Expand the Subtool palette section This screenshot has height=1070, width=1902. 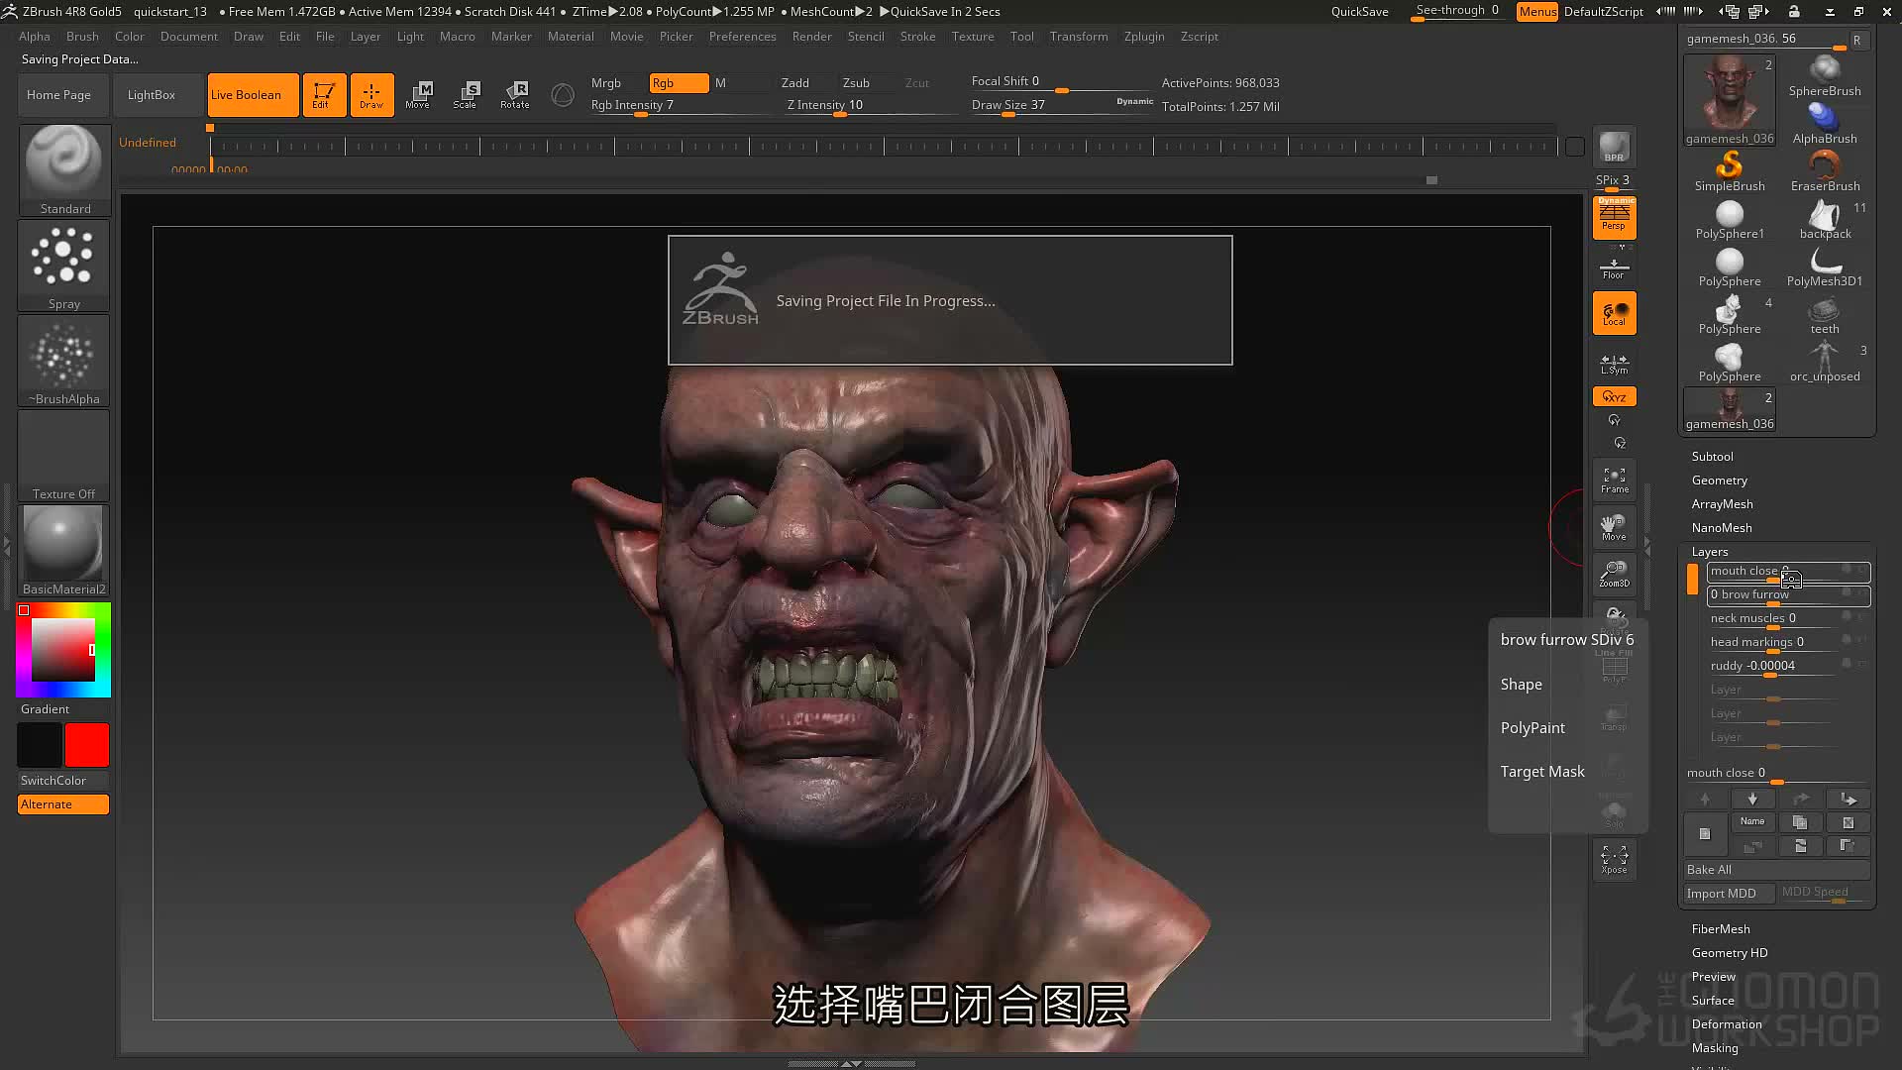1712,457
